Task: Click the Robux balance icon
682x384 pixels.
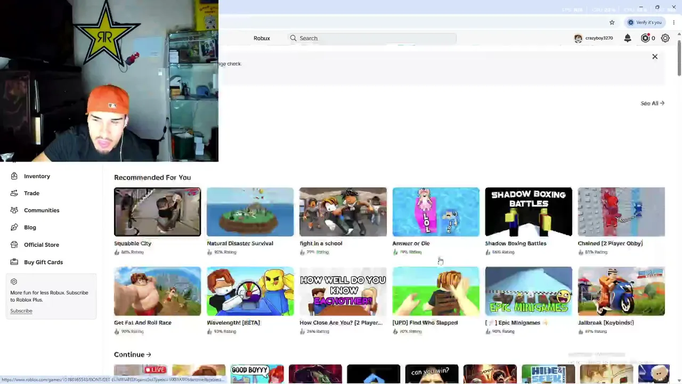Action: pyautogui.click(x=645, y=38)
